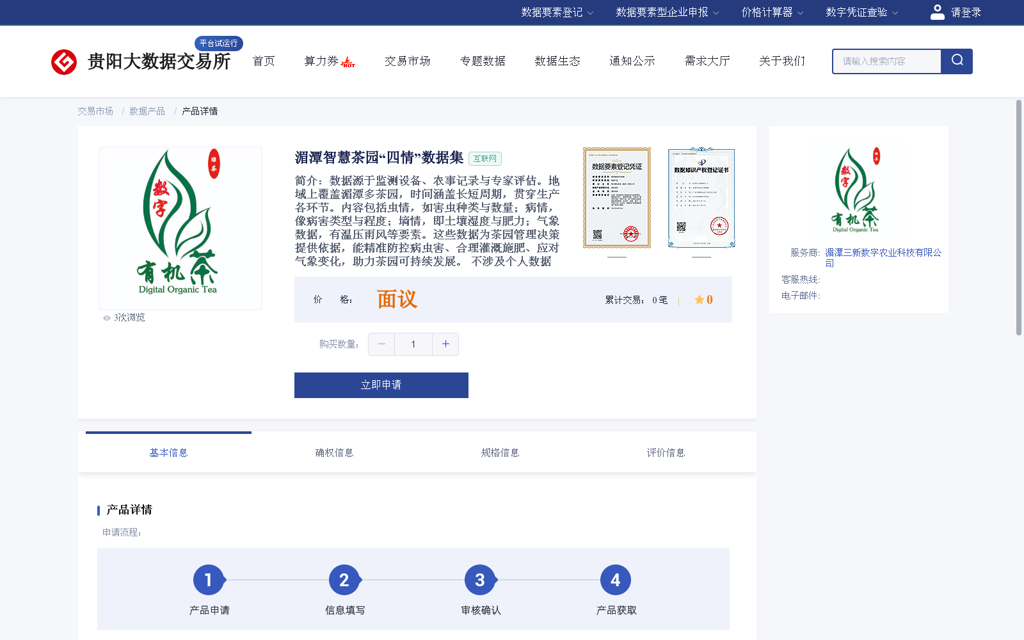The height and width of the screenshot is (640, 1024).
Task: Open the 关于我们 nav item
Action: [x=782, y=61]
